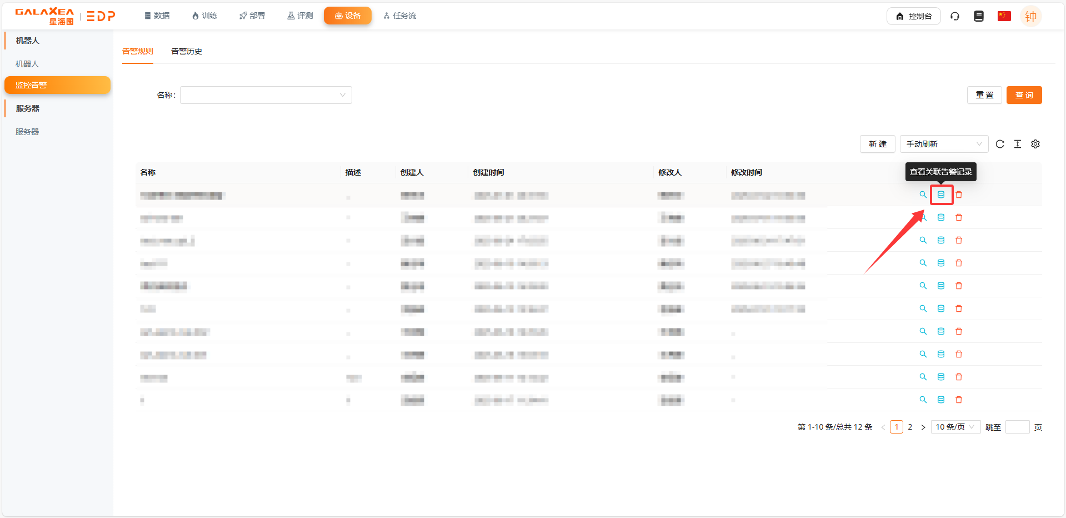The image size is (1066, 518).
Task: Delete the last alarm rule row
Action: point(959,400)
